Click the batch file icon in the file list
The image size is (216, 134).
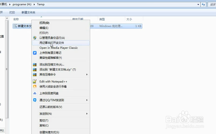coord(15,26)
